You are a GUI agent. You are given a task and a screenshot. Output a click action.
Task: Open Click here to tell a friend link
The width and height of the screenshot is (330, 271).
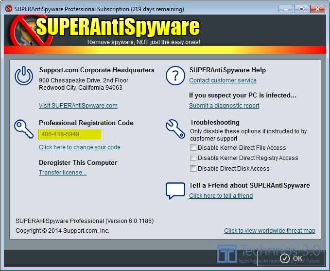click(221, 196)
